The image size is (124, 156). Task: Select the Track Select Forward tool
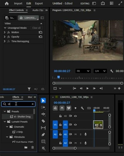click(43, 107)
